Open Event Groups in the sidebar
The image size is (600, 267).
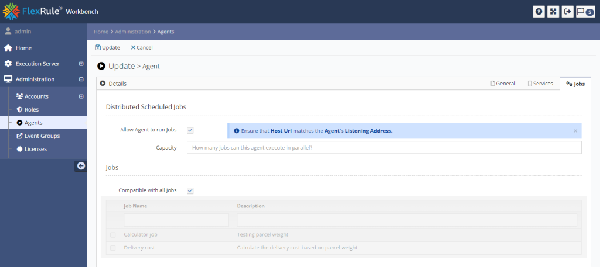[x=42, y=136]
